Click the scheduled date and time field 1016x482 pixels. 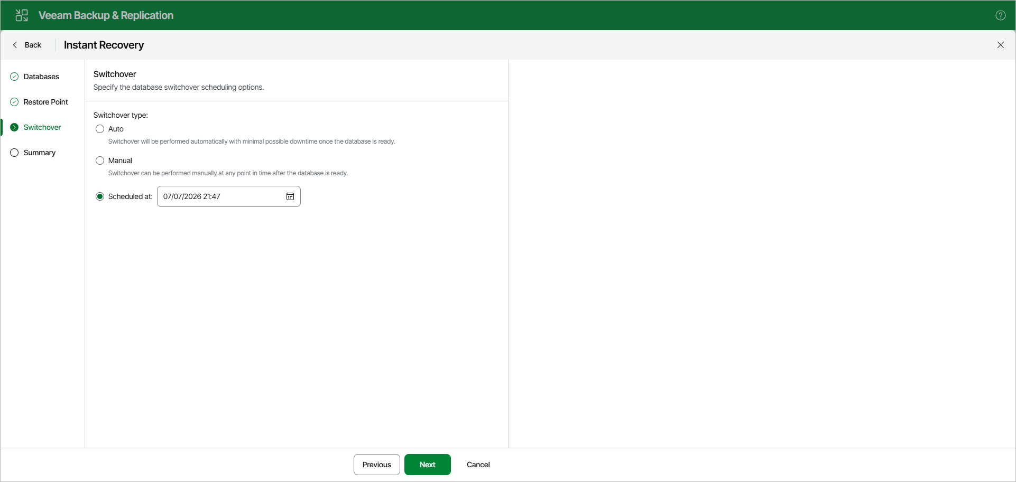click(x=228, y=196)
